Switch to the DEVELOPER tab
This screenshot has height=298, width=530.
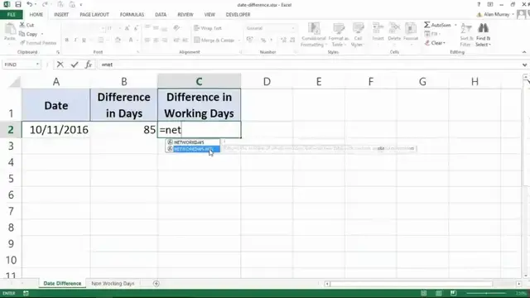coord(238,15)
